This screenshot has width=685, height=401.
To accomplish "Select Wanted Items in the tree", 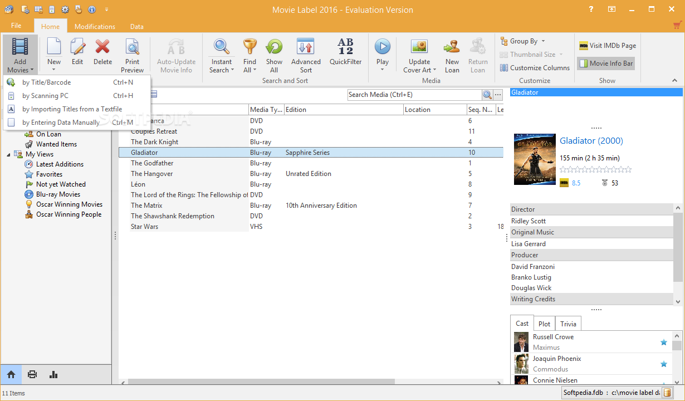I will tap(56, 144).
